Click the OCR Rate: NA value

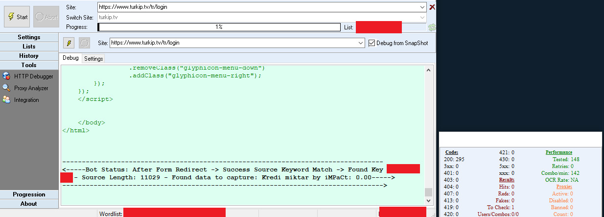(x=562, y=180)
